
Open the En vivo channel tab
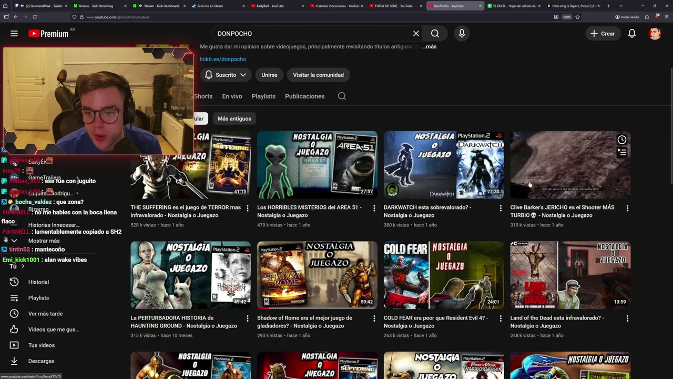232,96
